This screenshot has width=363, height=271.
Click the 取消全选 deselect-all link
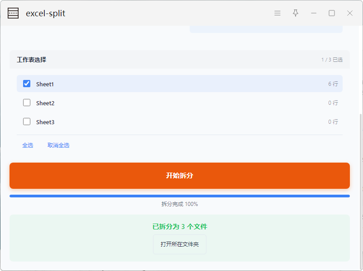click(58, 145)
